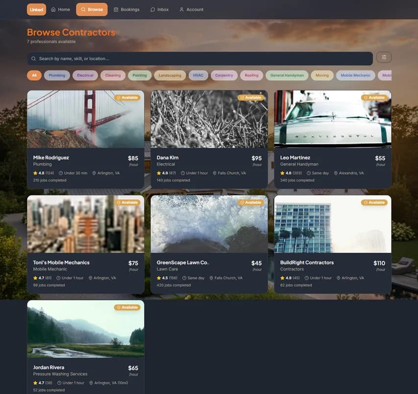This screenshot has height=394, width=418.
Task: Click the Linked logo badge
Action: pos(36,10)
